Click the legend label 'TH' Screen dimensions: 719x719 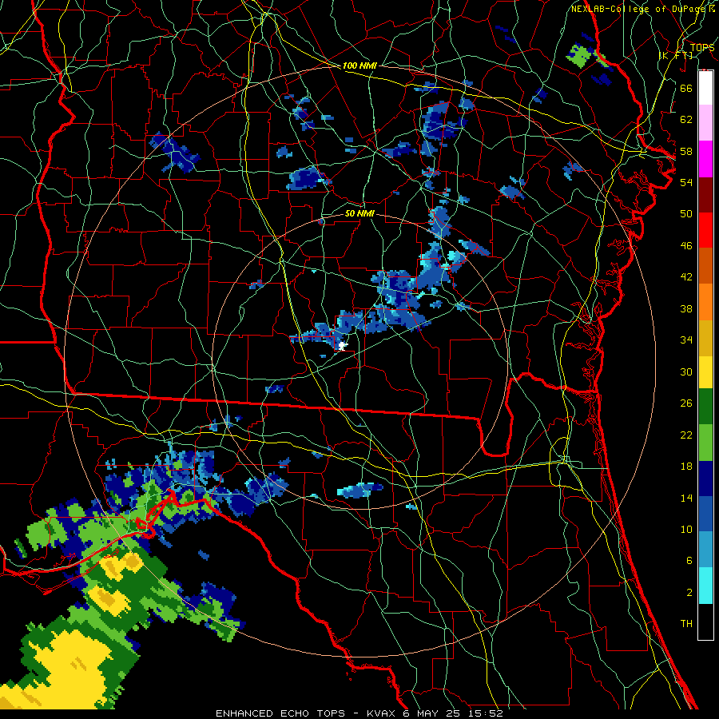tap(686, 624)
